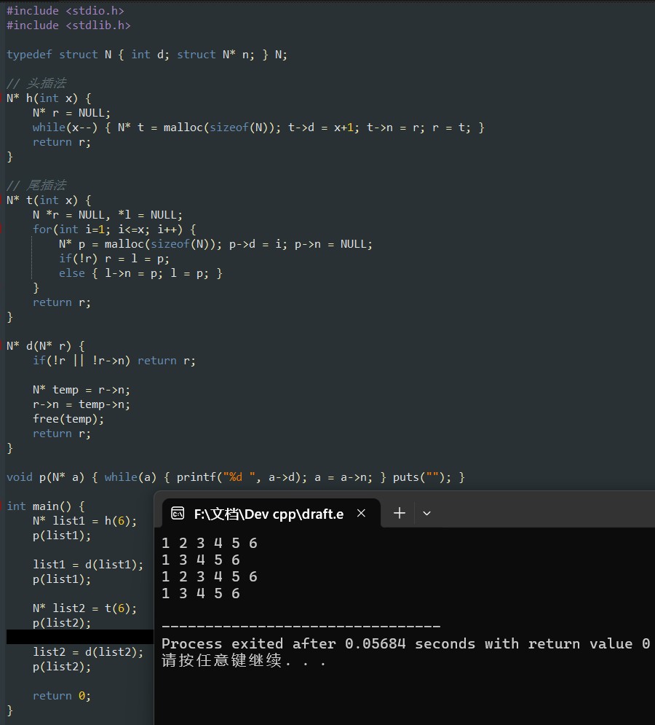Click the 'for(int i=1; i<=x; i++)' line
This screenshot has width=655, height=725.
[x=114, y=230]
